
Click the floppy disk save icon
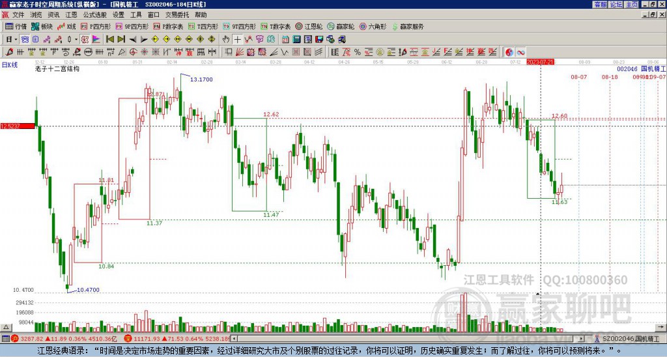(319, 39)
